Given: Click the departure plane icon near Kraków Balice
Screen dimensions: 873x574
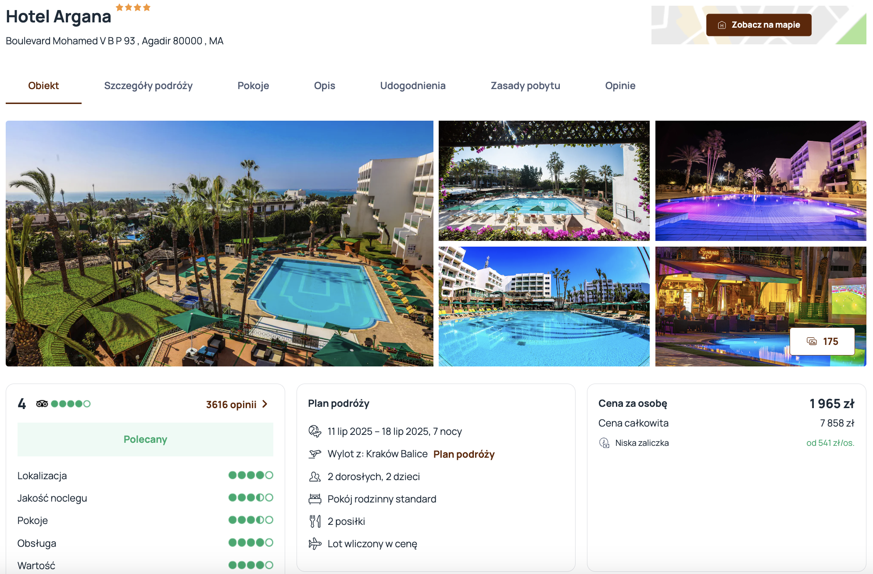Looking at the screenshot, I should click(315, 454).
